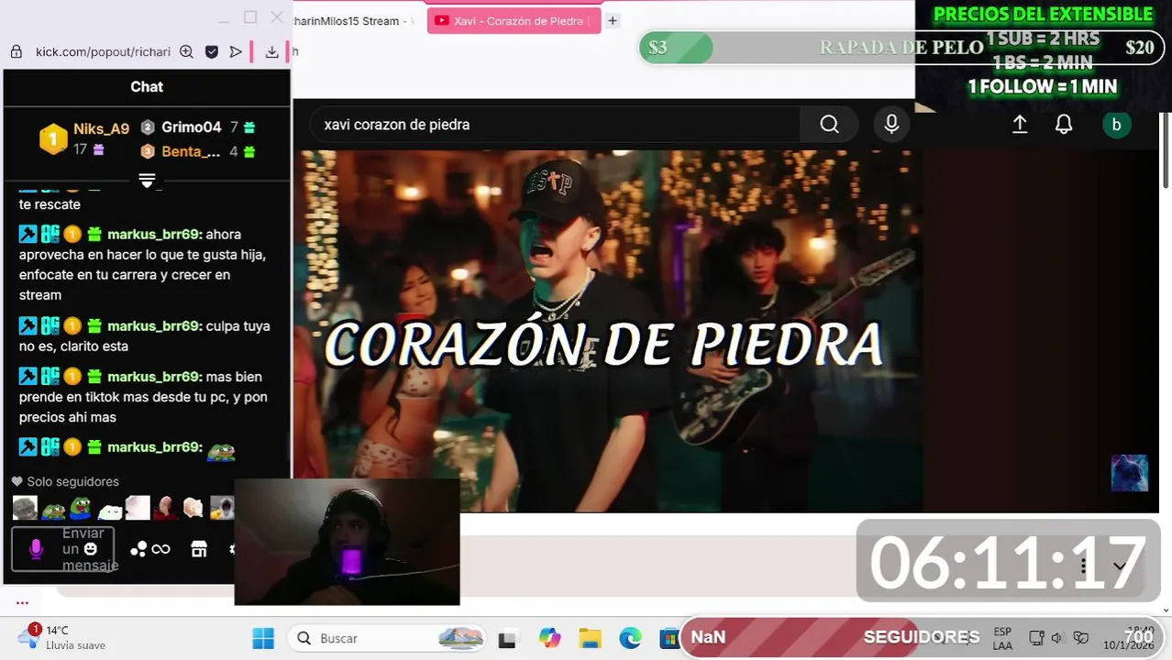Click the pepe emote in last markus_brr69 message
The width and height of the screenshot is (1172, 660).
(221, 450)
